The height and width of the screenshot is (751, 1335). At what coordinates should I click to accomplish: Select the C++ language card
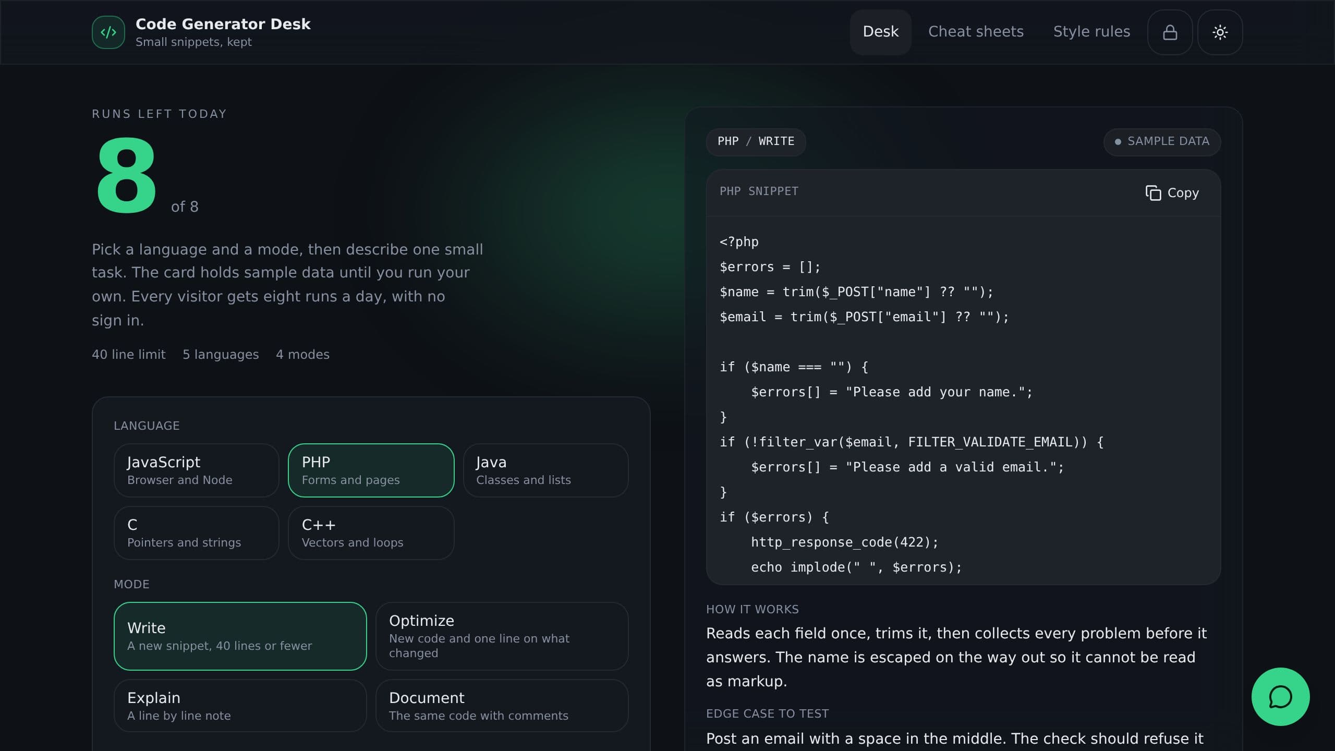point(371,533)
